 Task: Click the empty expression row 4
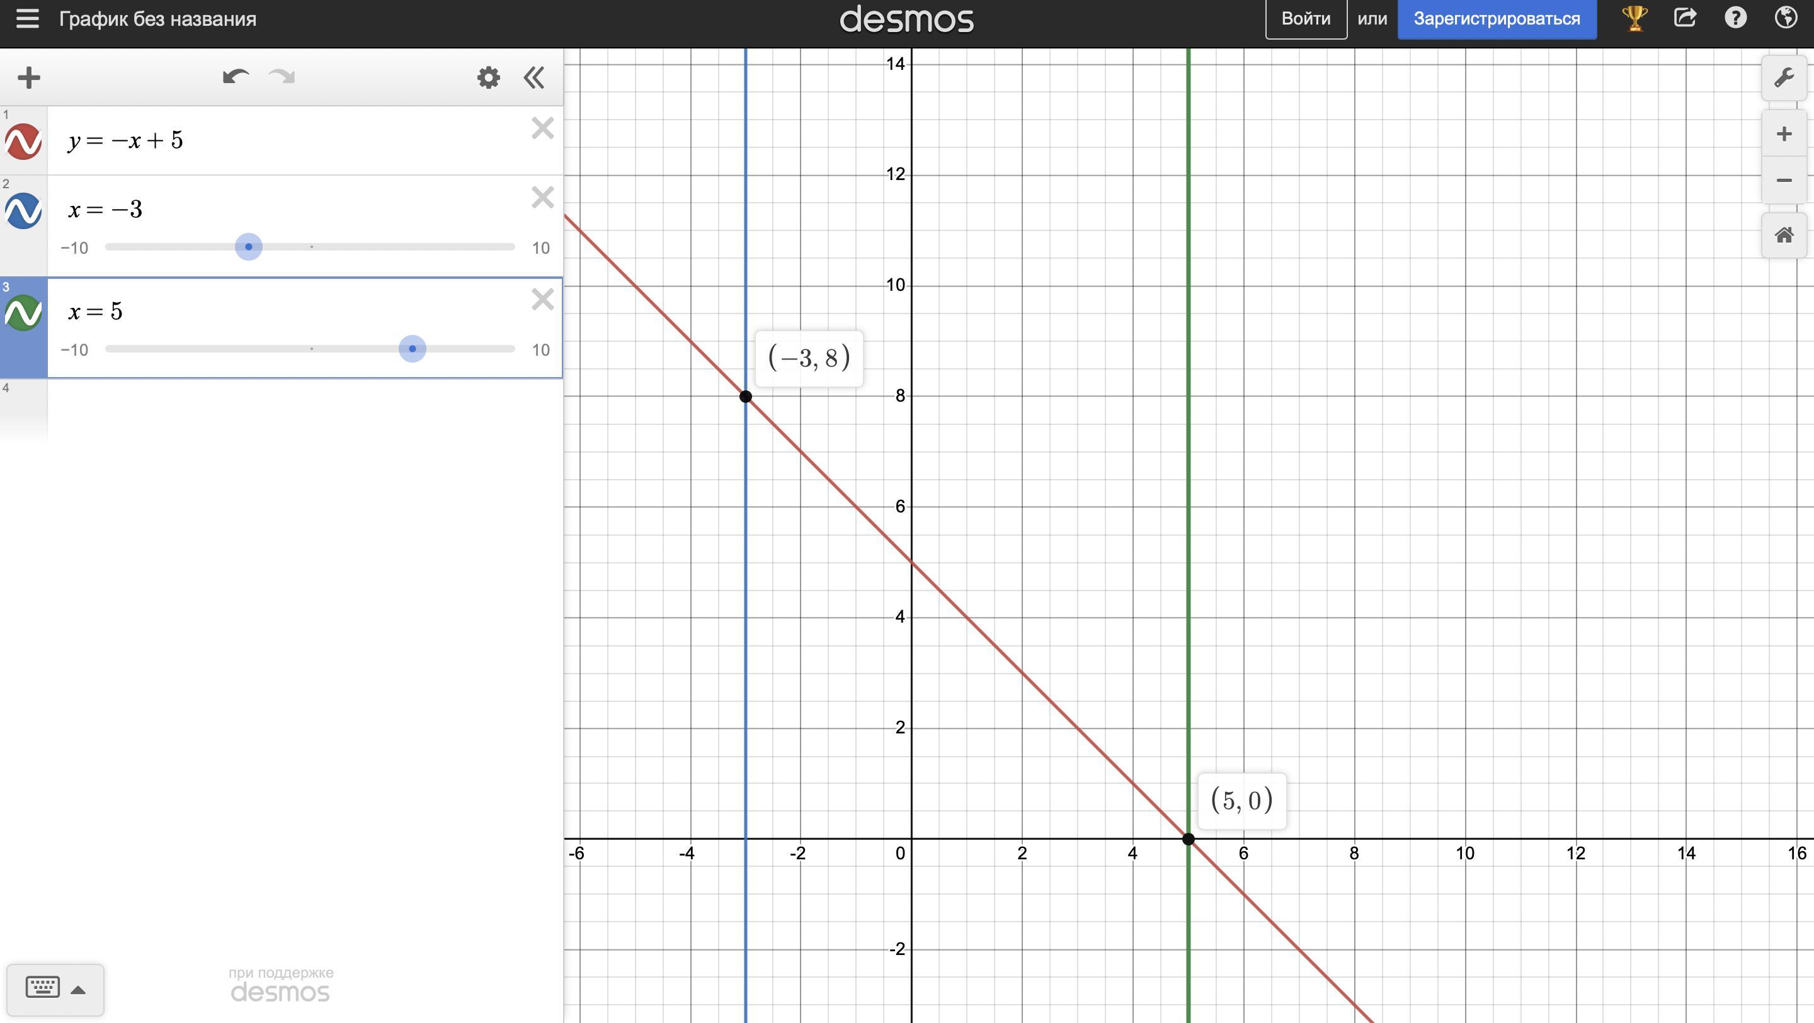point(304,412)
